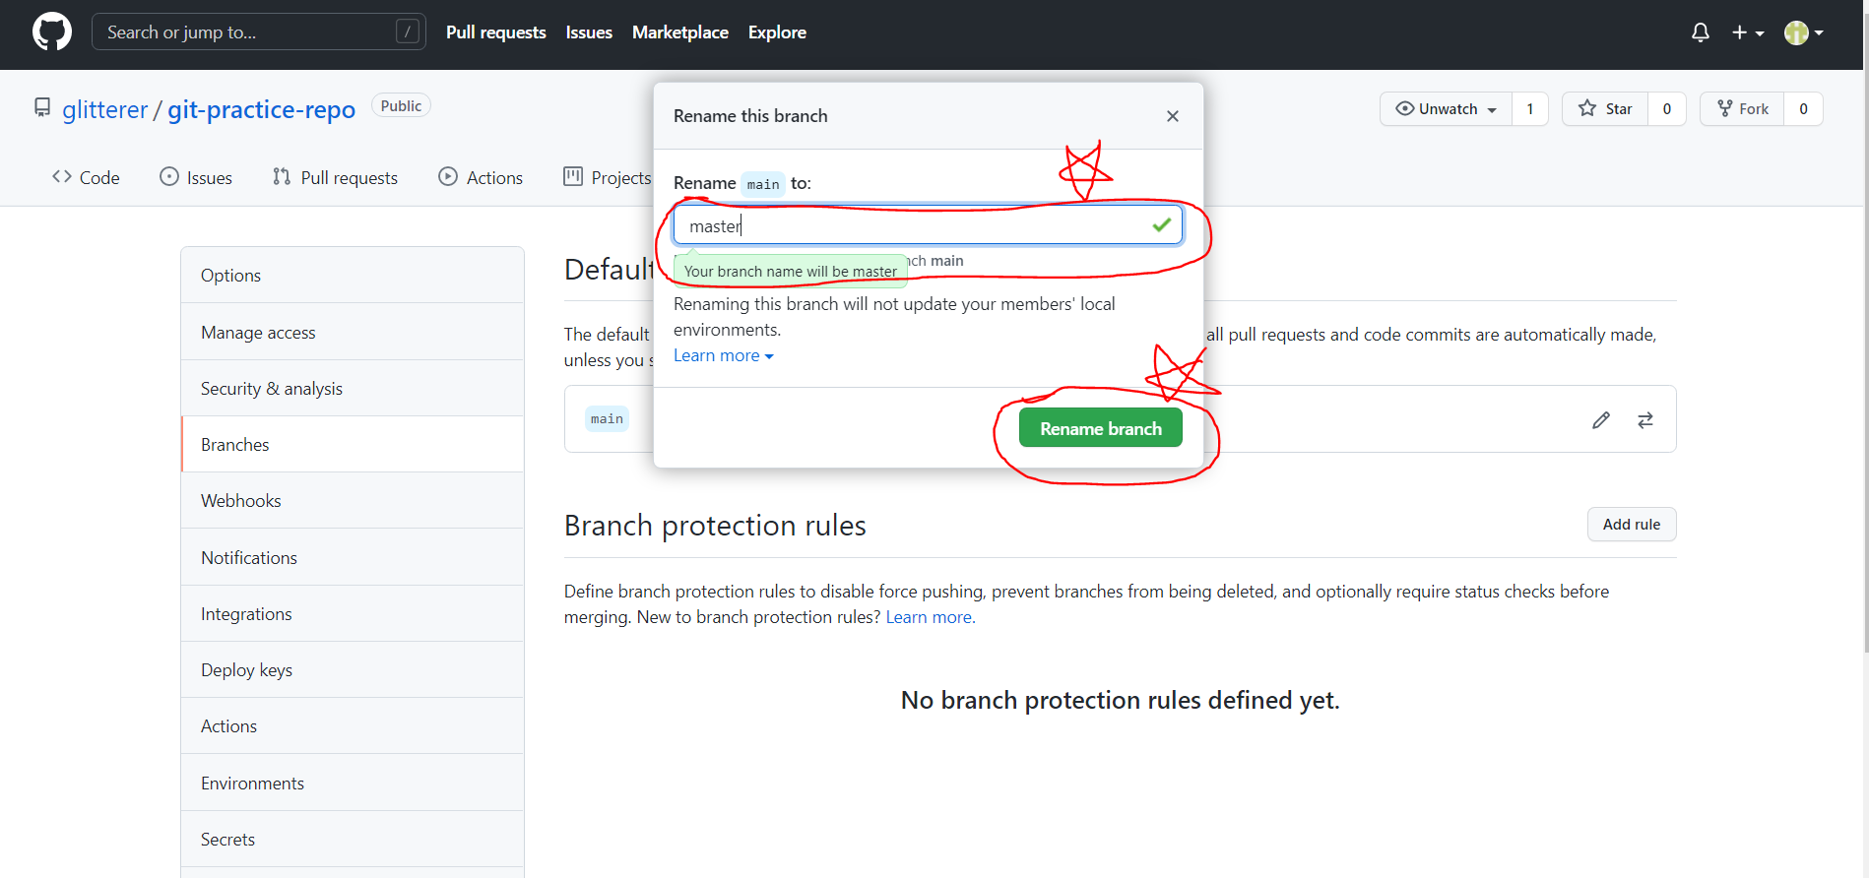The width and height of the screenshot is (1869, 878).
Task: Switch to the repository Issues tab
Action: point(196,177)
